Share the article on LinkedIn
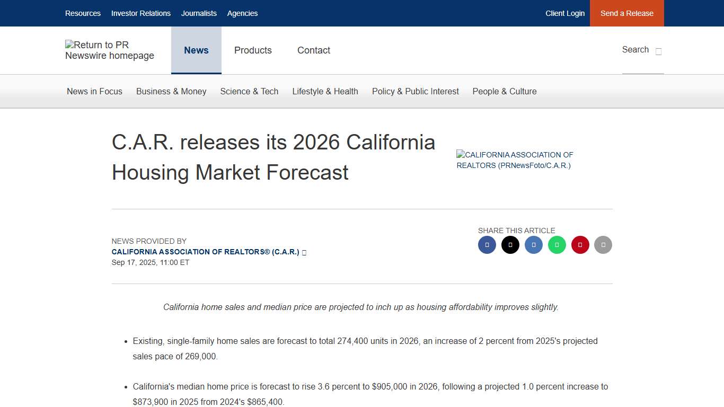Screen dimensions: 724x407 pyautogui.click(x=534, y=245)
